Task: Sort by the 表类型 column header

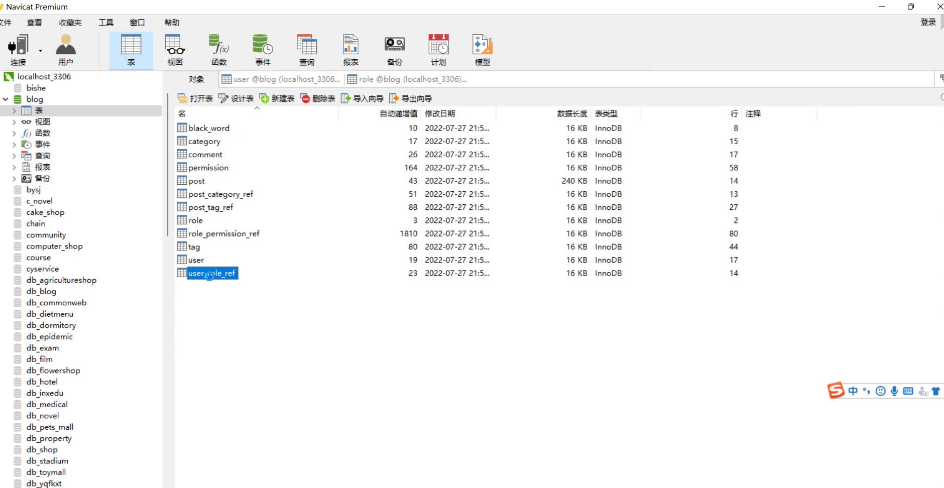Action: tap(616, 114)
